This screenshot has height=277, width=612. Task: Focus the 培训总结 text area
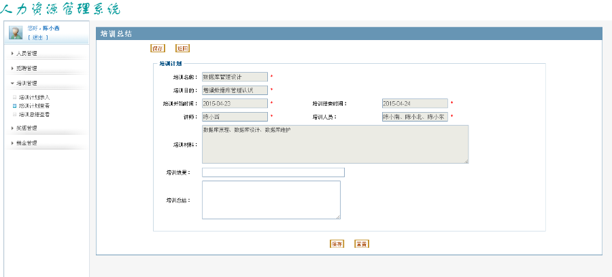[x=271, y=200]
